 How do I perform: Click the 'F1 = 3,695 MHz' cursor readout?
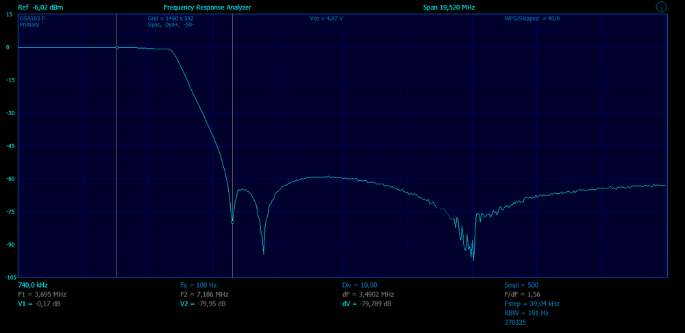click(x=42, y=295)
